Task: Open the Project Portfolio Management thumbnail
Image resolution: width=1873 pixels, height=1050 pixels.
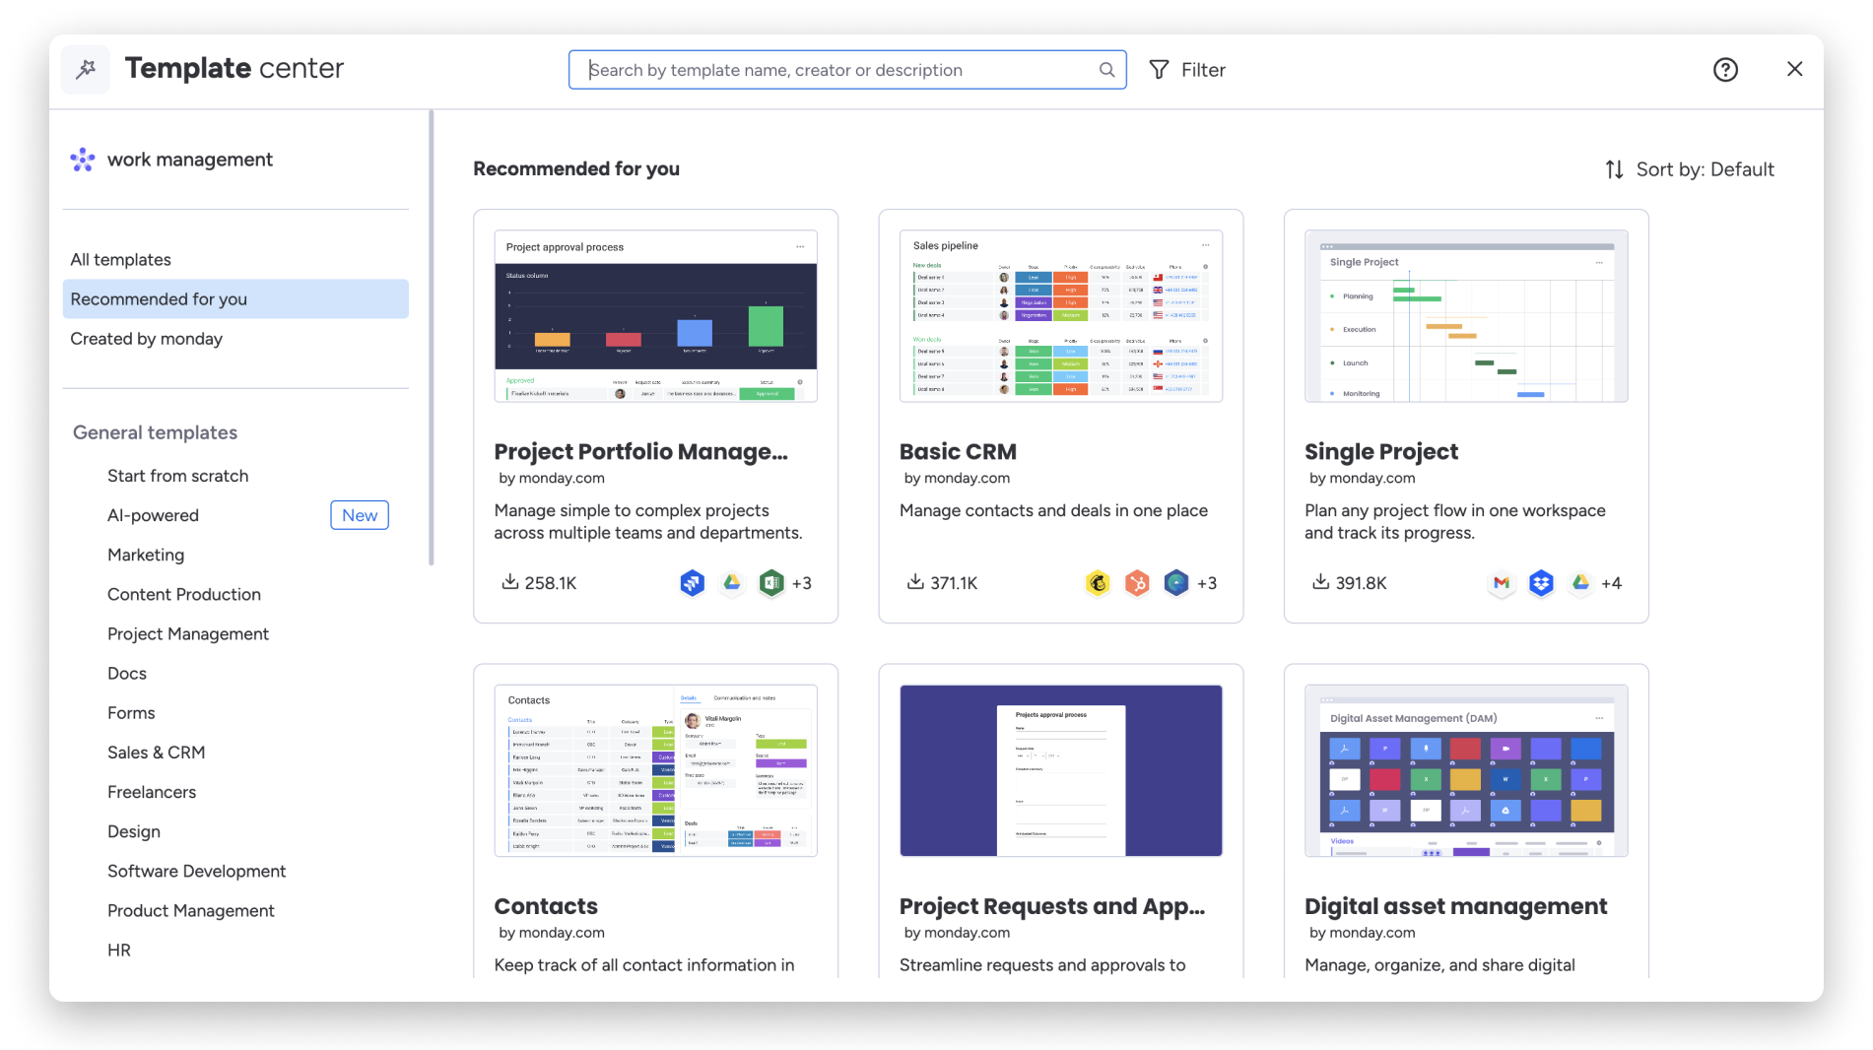Action: [x=655, y=316]
